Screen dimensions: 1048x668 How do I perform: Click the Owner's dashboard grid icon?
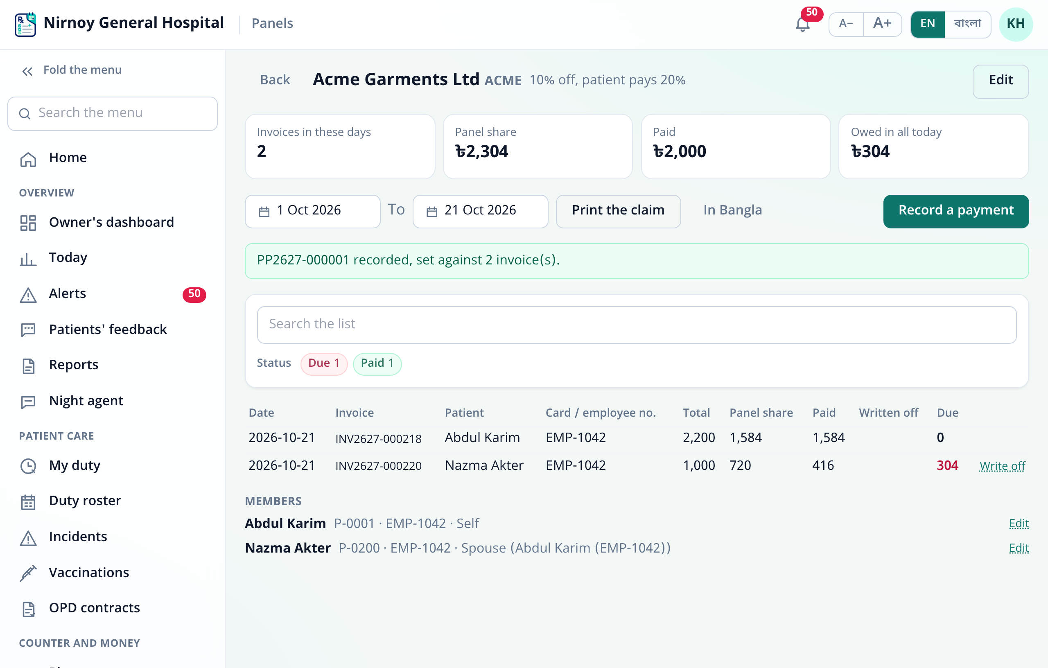tap(28, 223)
